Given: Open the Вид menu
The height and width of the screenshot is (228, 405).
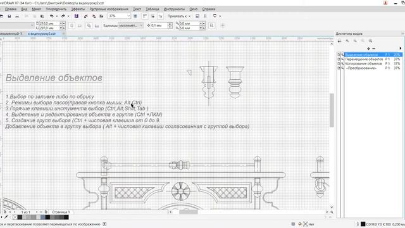Looking at the screenshot, I should pyautogui.click(x=24, y=9).
